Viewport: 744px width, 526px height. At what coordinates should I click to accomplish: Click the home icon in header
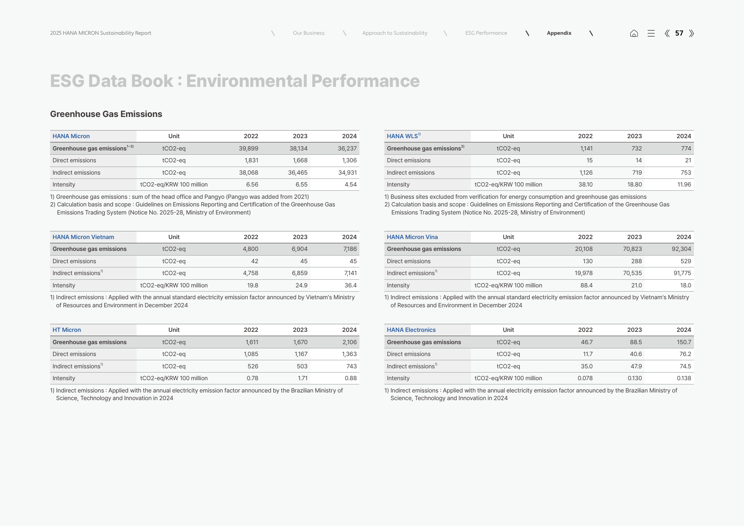pos(634,33)
